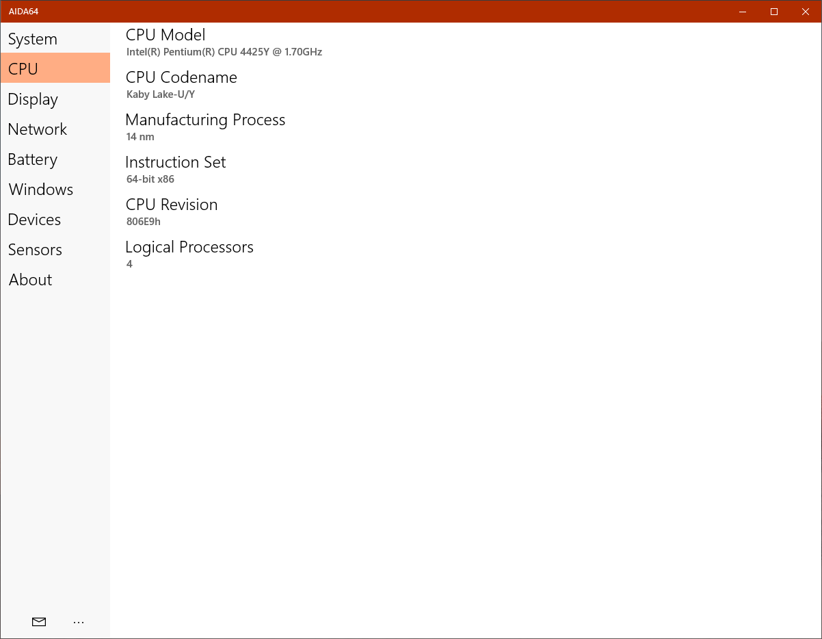Open the About section

(x=55, y=279)
